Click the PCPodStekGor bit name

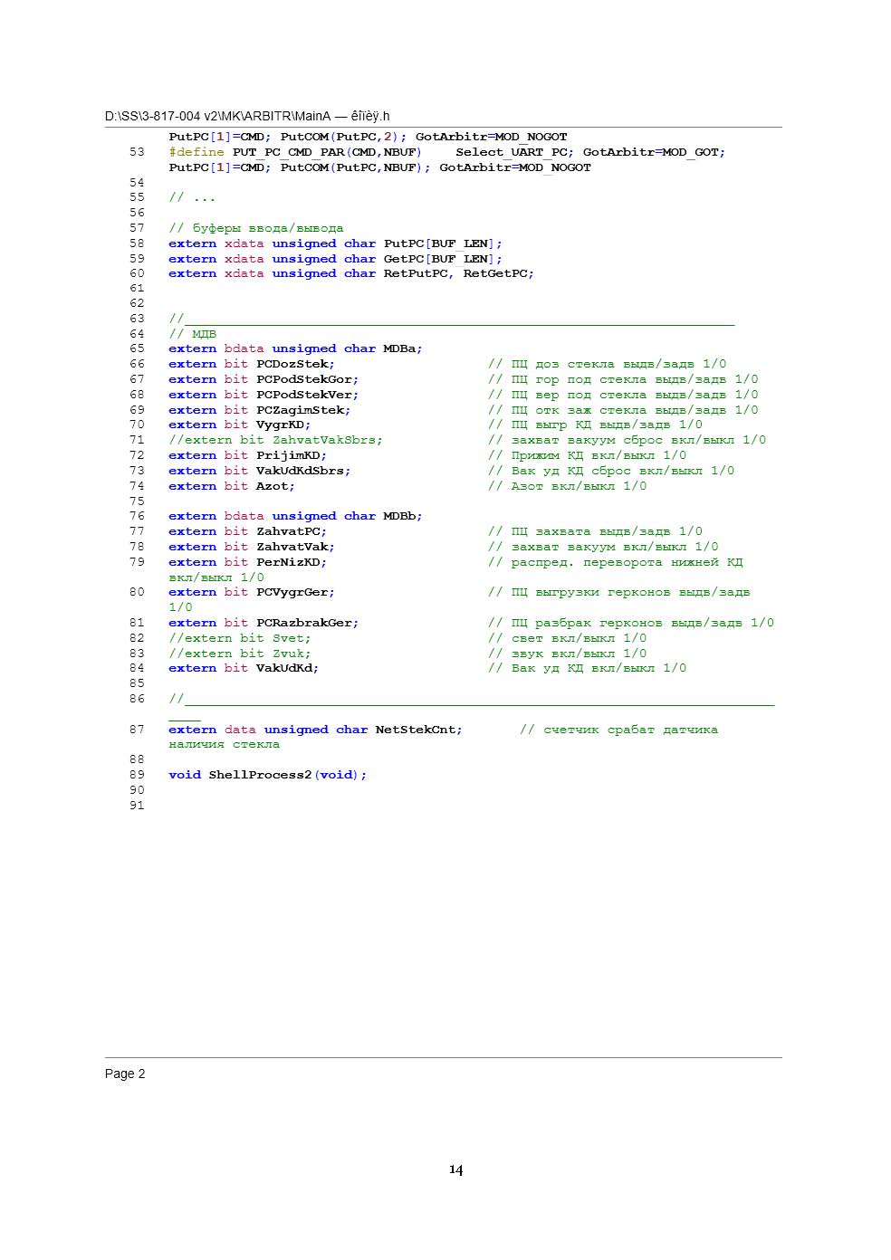click(304, 379)
